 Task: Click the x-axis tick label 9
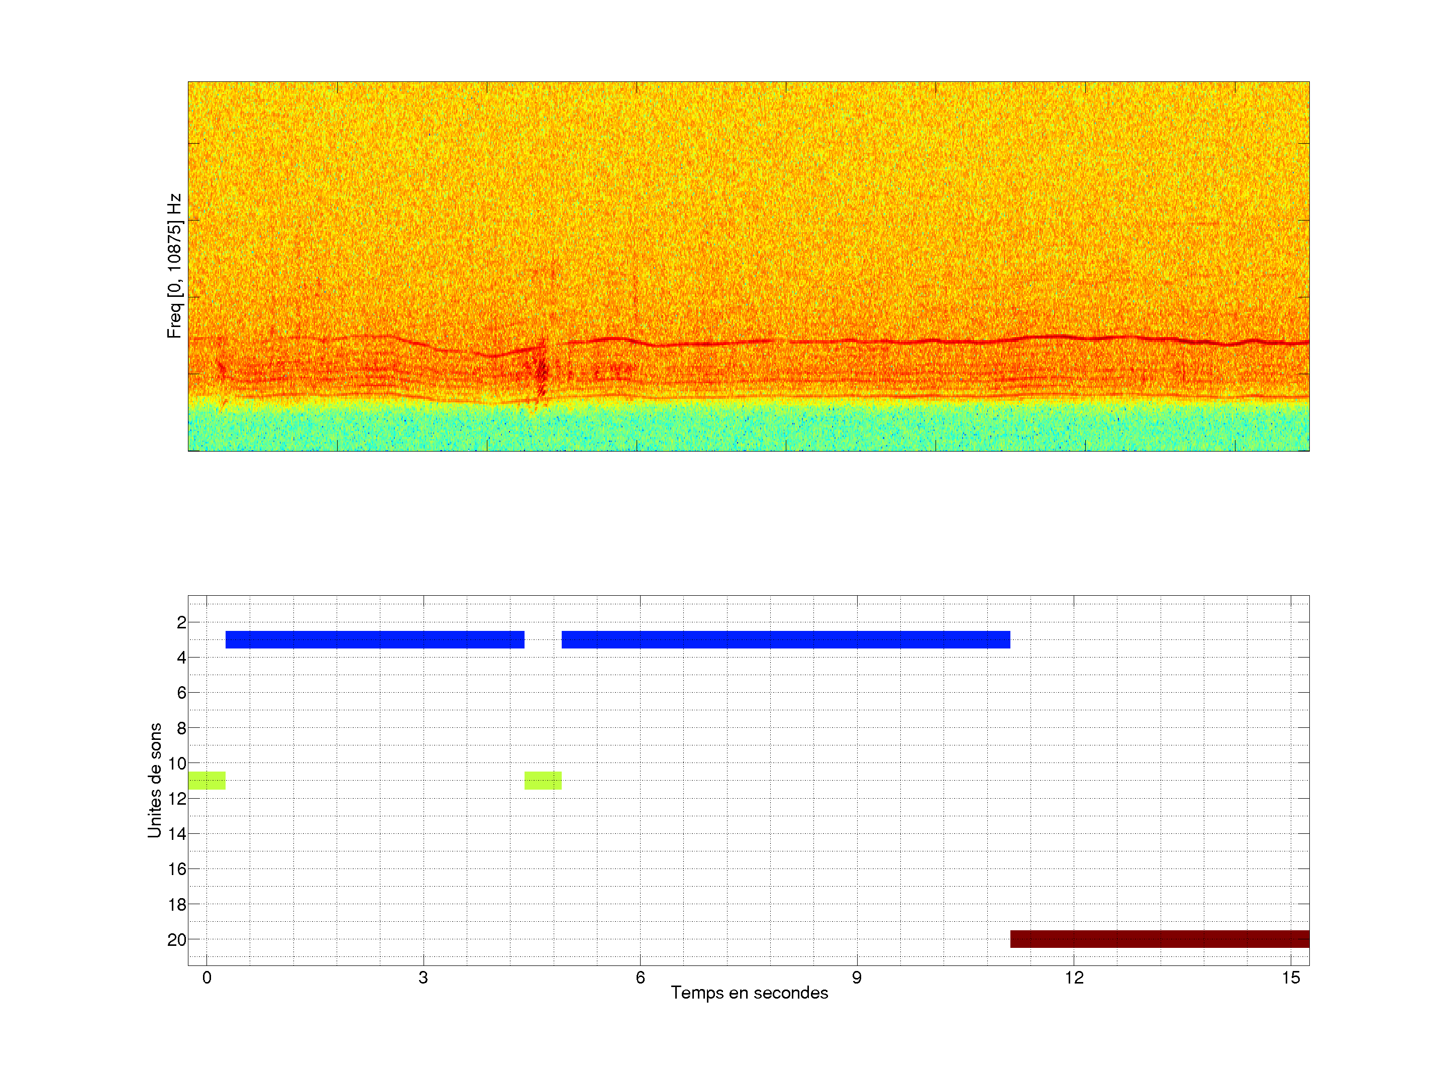(x=856, y=978)
